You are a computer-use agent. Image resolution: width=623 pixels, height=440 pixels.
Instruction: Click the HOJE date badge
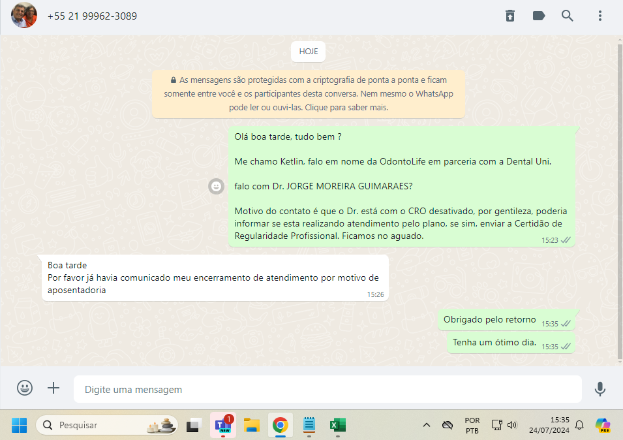point(309,52)
